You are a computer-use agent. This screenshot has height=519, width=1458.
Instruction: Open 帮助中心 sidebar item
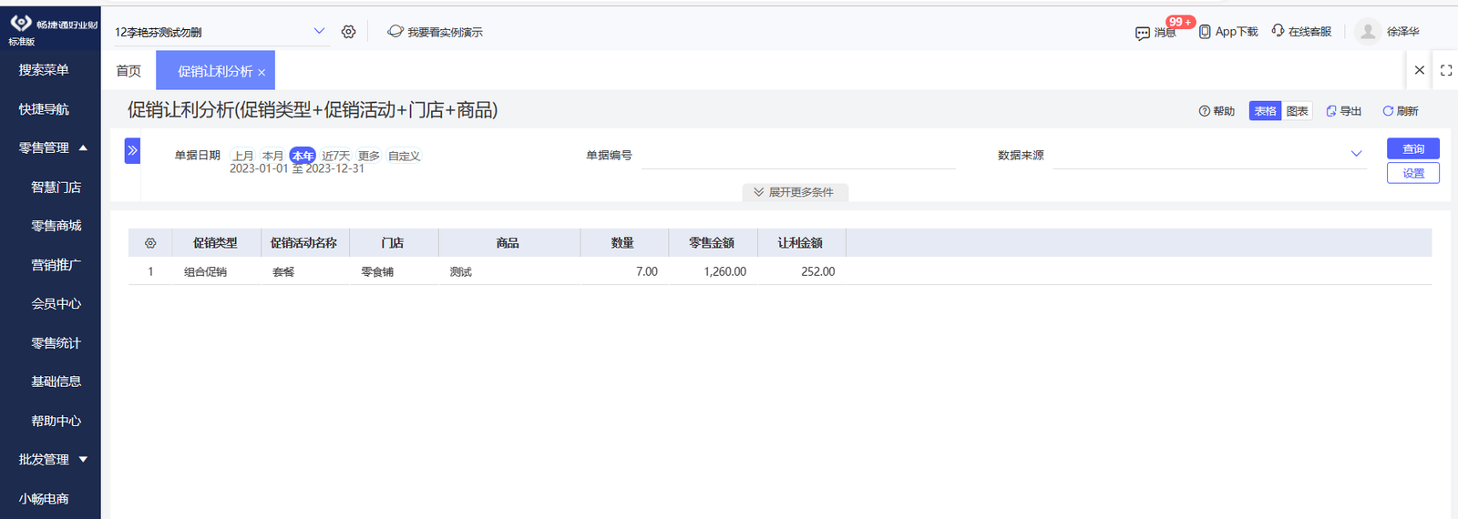point(56,421)
